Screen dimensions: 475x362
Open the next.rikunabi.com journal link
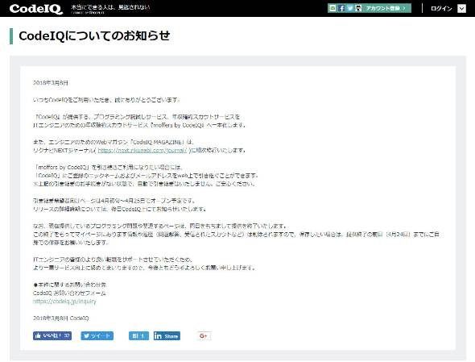(x=142, y=150)
